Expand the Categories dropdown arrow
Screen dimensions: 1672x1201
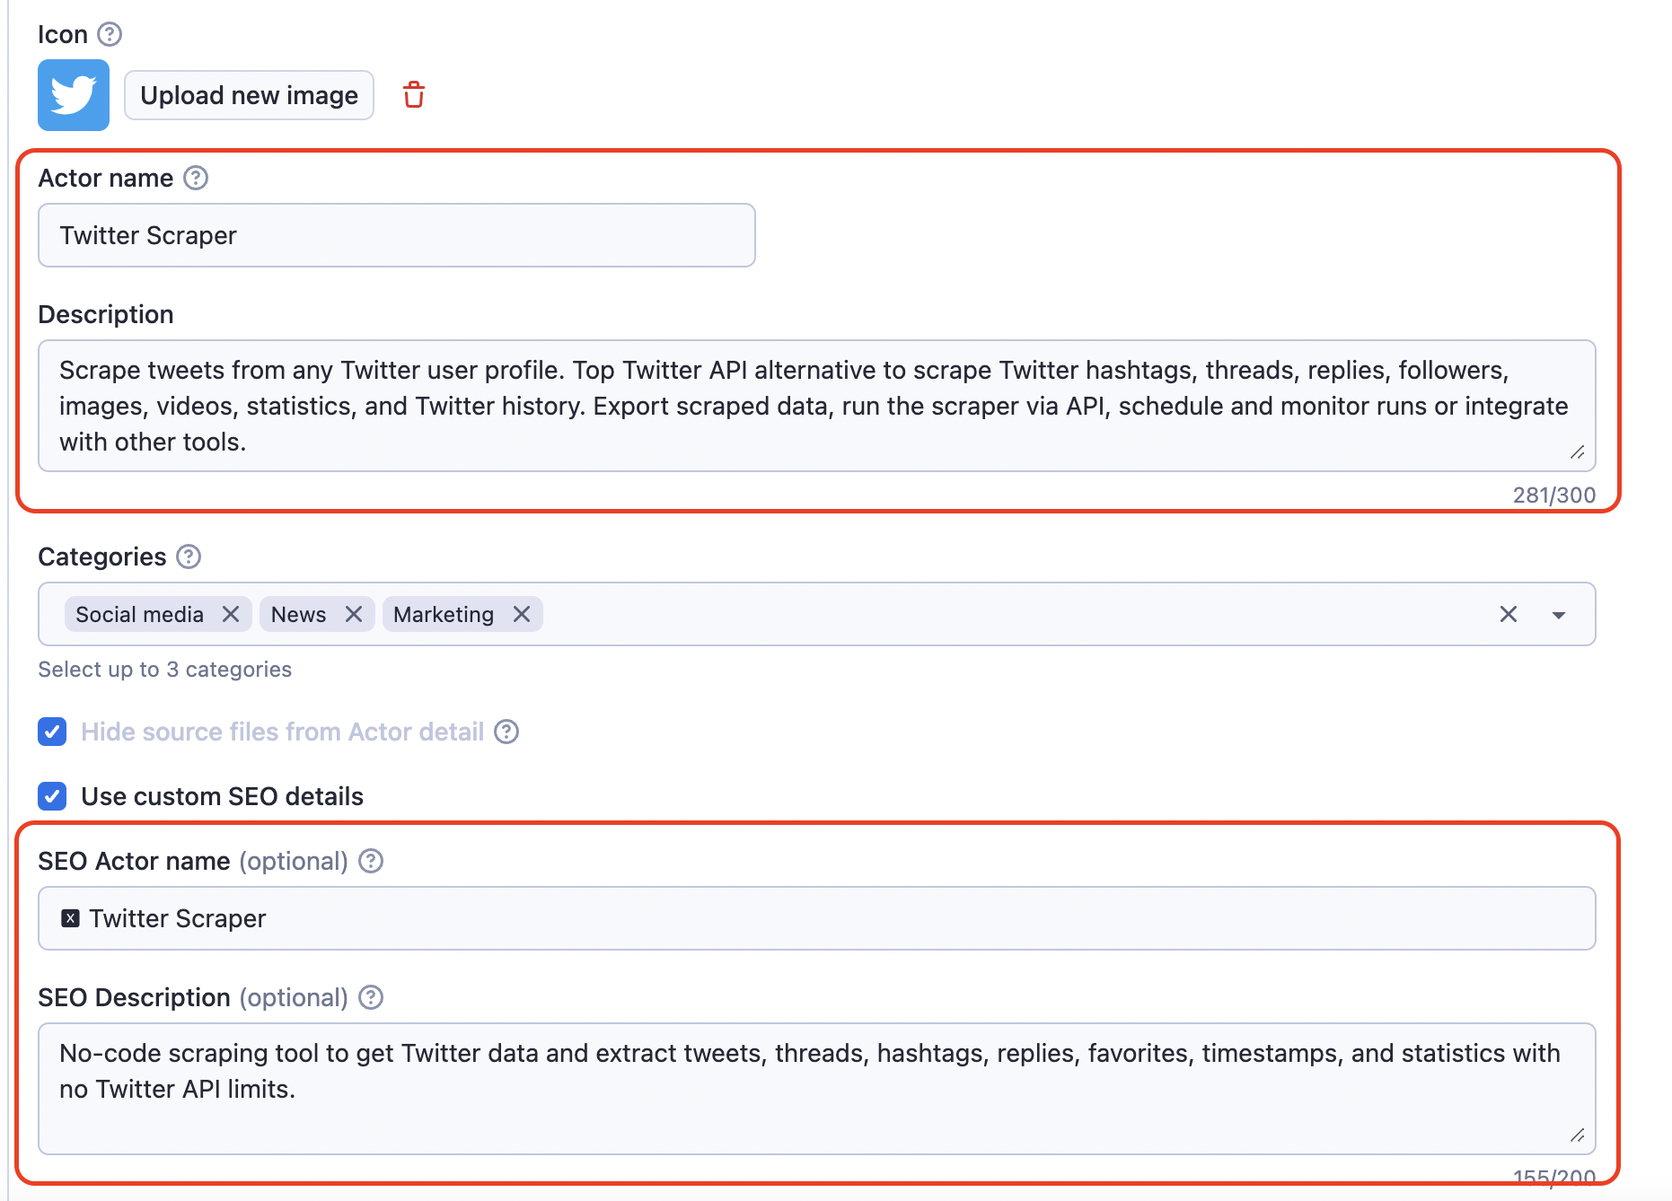tap(1559, 615)
